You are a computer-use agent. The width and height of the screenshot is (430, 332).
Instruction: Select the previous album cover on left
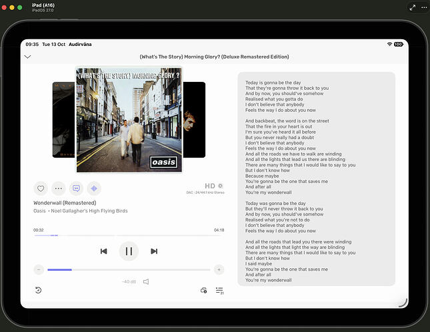coord(64,120)
